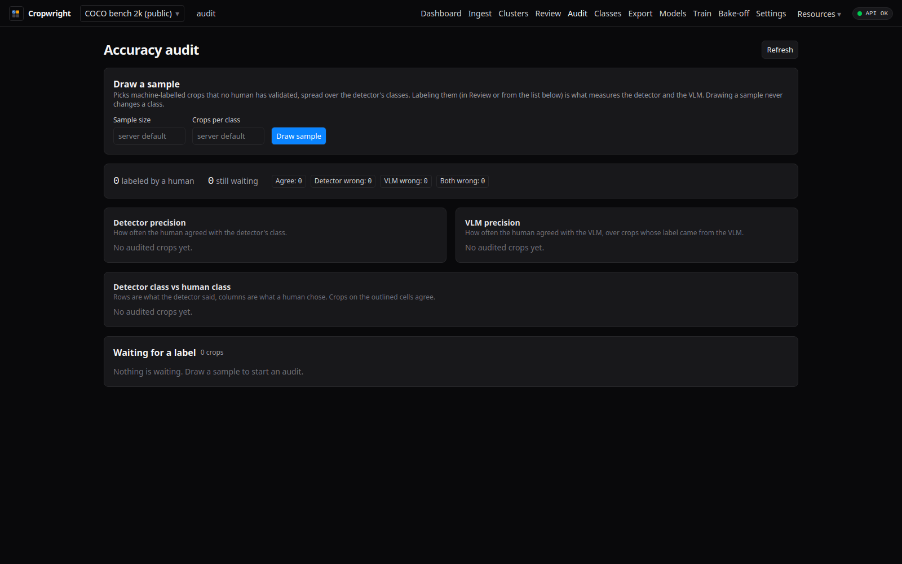
Task: Click the VLM precision heading
Action: point(492,223)
